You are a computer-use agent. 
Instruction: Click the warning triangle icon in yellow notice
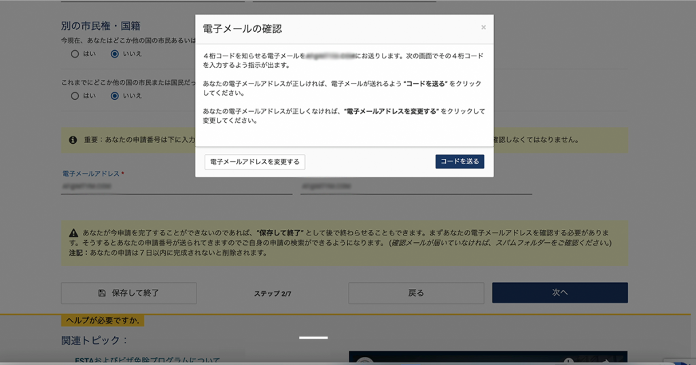point(73,233)
